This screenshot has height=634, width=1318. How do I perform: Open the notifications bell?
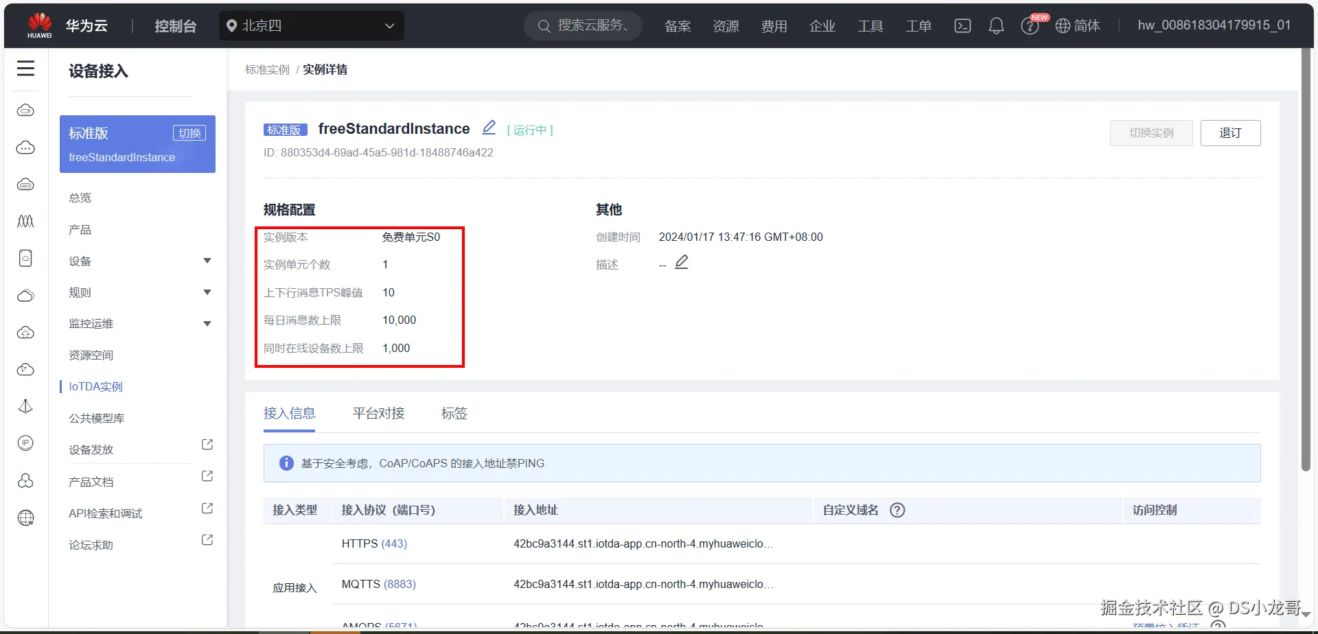coord(996,26)
